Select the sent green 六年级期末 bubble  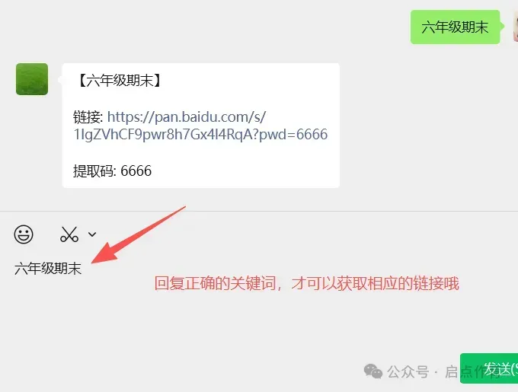pos(455,27)
